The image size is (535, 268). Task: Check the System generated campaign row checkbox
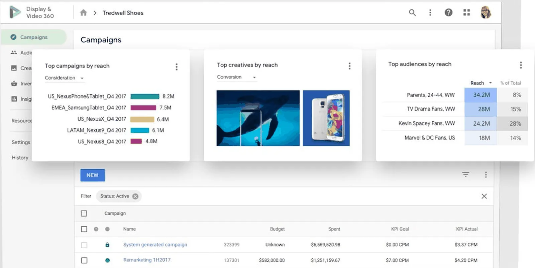pyautogui.click(x=84, y=245)
